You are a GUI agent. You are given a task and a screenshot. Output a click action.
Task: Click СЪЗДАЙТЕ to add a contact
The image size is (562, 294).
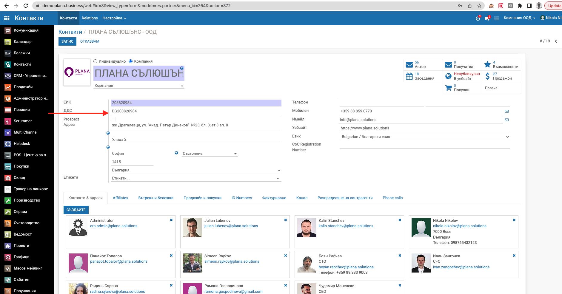tap(76, 210)
